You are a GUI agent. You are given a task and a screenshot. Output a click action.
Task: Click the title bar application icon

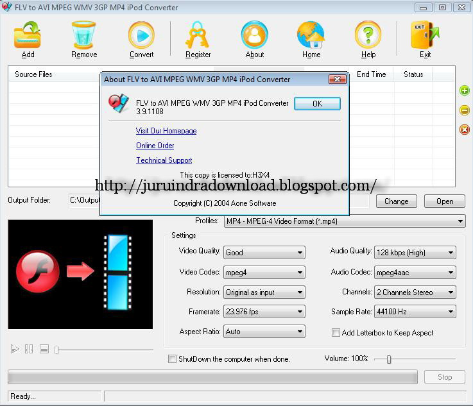coord(6,7)
